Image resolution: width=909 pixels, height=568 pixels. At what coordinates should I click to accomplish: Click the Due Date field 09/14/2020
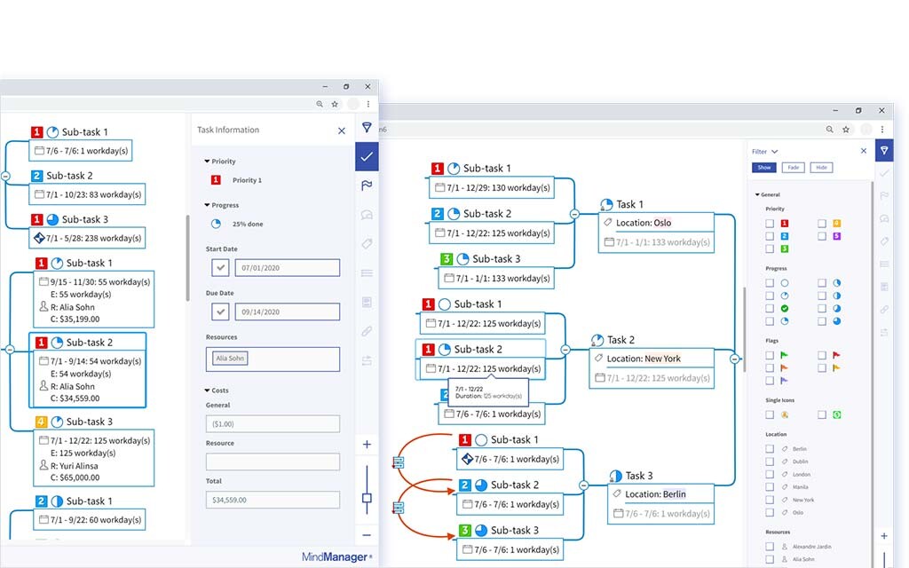coord(287,312)
